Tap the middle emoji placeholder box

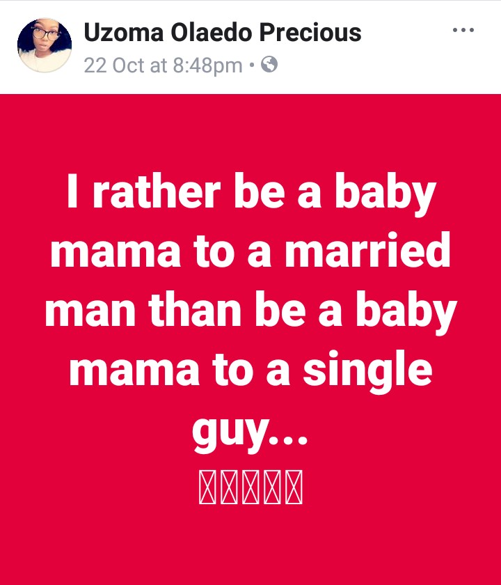(250, 487)
